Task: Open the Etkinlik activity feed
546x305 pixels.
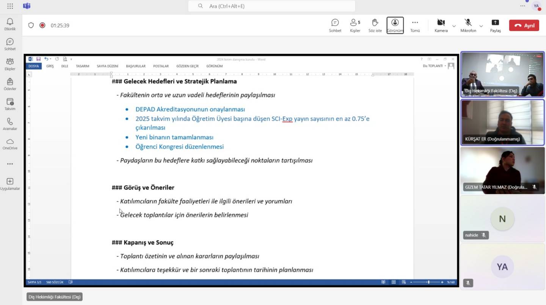Action: [x=10, y=24]
